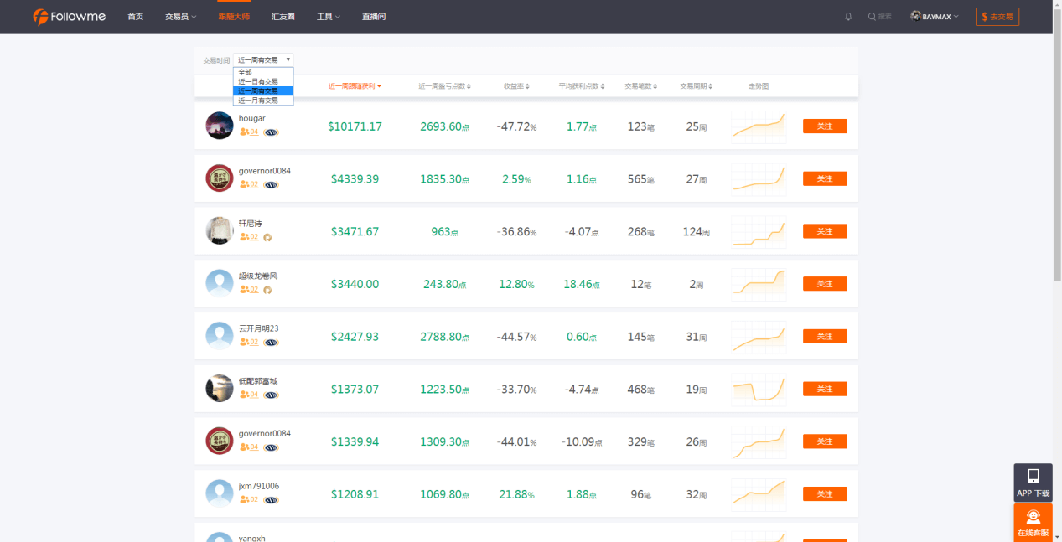Choose highlighted 近一周有交易 option
The height and width of the screenshot is (542, 1062).
(x=263, y=90)
